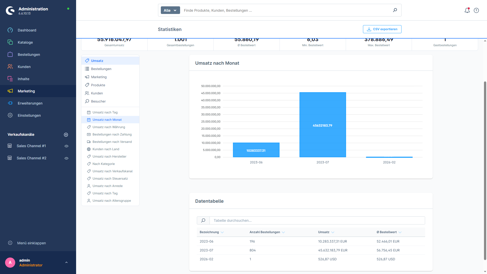Screen dimensions: 487x274
Task: Open Bestellungen via the bag icon
Action: tap(10, 54)
